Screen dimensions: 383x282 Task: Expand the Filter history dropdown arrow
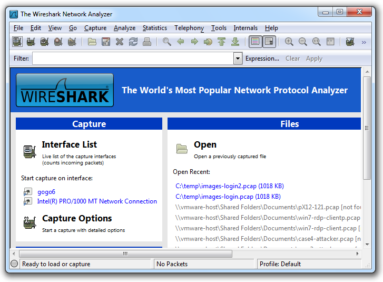click(x=238, y=59)
